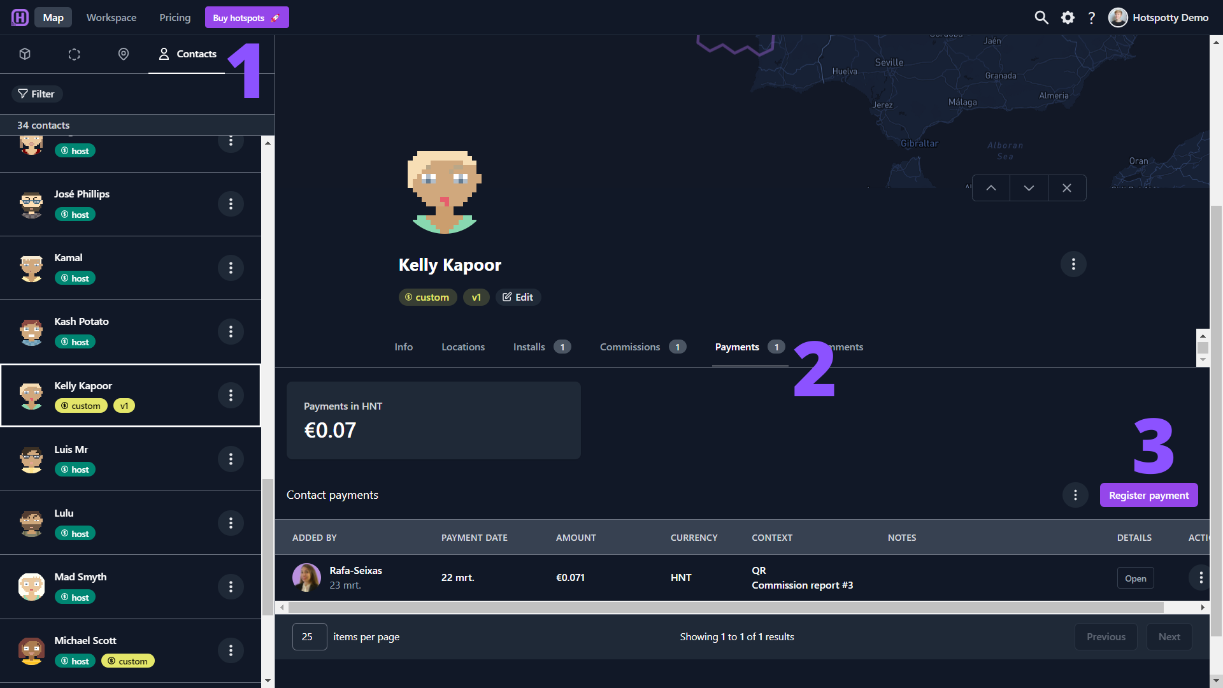Image resolution: width=1223 pixels, height=688 pixels.
Task: Open details of Rafa-Seixas payment
Action: 1135,578
